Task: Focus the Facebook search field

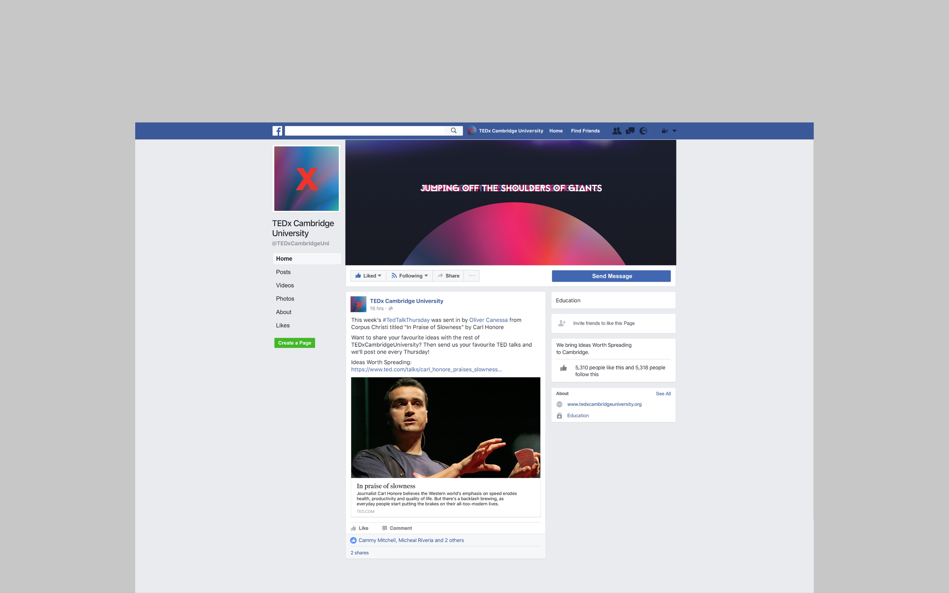Action: 365,131
